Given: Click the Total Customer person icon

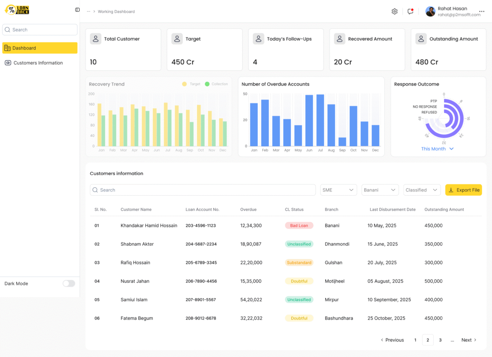Looking at the screenshot, I should tap(96, 39).
